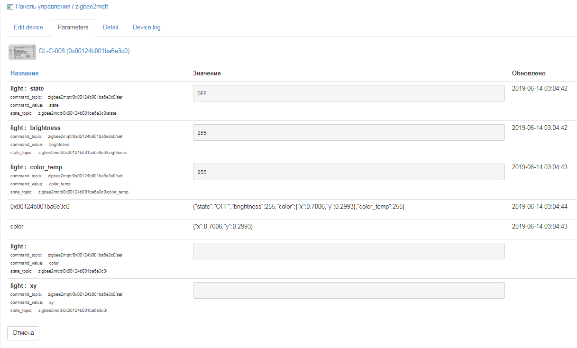The width and height of the screenshot is (577, 348).
Task: Click the empty light color value field
Action: [348, 251]
